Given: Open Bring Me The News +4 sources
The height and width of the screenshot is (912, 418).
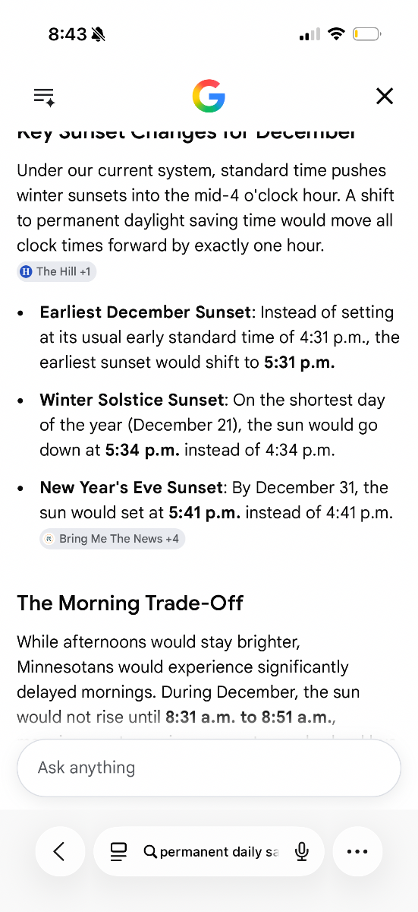Looking at the screenshot, I should point(112,539).
